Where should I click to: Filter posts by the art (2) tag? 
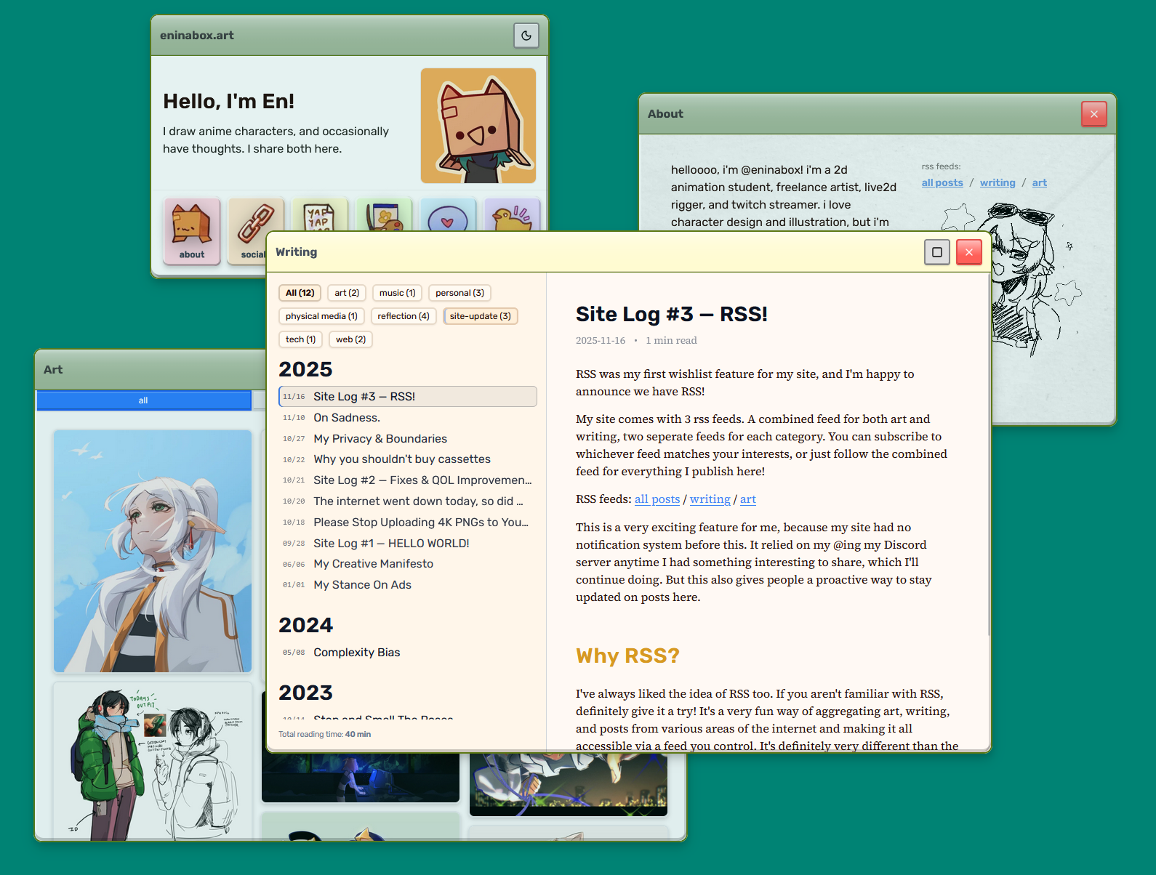click(347, 293)
